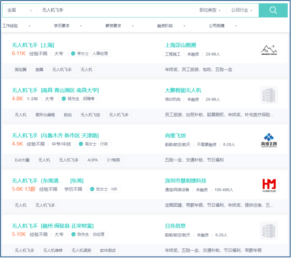Contact 高女士 行政 chat button
The width and height of the screenshot is (291, 258).
93,144
